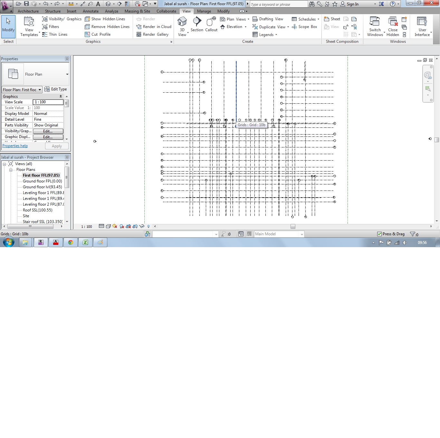Create a new Drafting View
Image resolution: width=440 pixels, height=438 pixels.
[x=268, y=19]
